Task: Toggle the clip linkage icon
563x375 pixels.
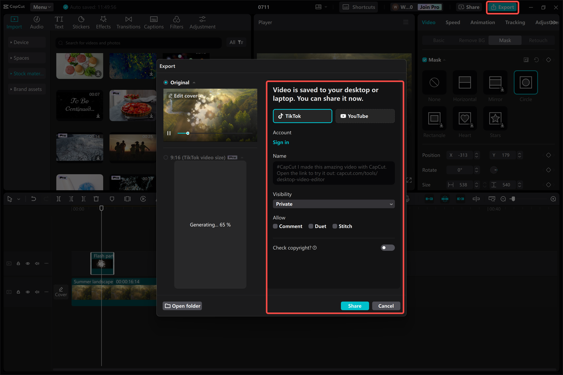Action: pos(461,199)
